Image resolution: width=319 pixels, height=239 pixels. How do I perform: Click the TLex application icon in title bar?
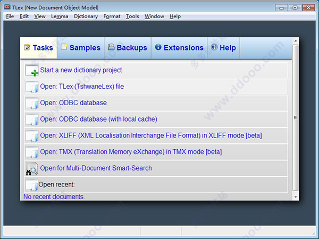click(7, 7)
